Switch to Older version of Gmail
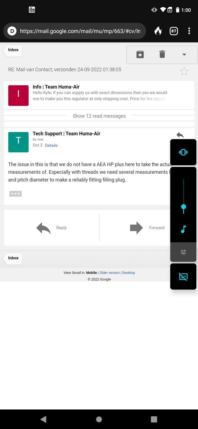Viewport: 198px width, 429px height. 110,273
